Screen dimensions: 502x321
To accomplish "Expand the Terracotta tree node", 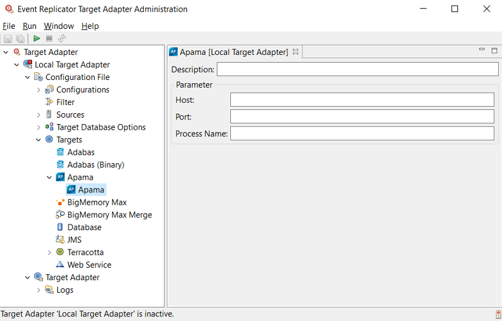I will pyautogui.click(x=49, y=253).
